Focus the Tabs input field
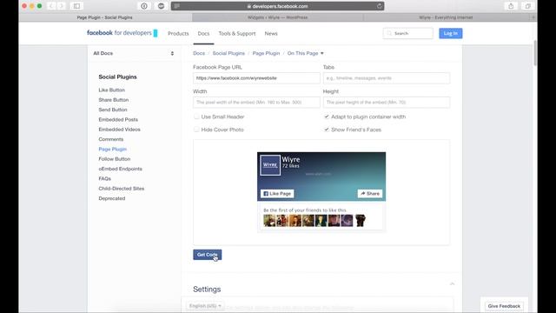556x313 pixels. pyautogui.click(x=387, y=78)
